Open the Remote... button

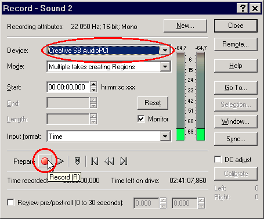pos(236,44)
